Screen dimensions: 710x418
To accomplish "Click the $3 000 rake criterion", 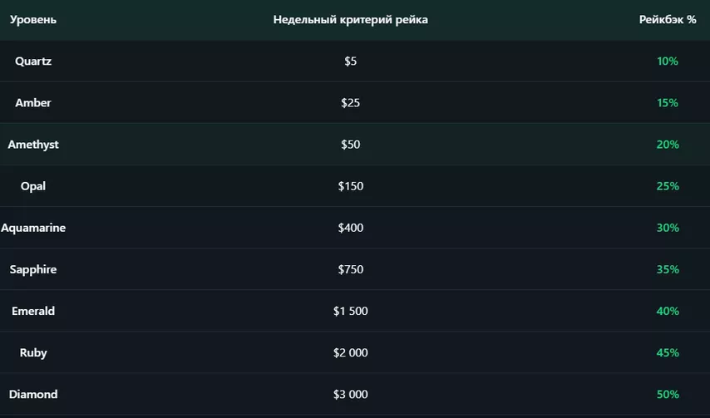I will [x=350, y=394].
